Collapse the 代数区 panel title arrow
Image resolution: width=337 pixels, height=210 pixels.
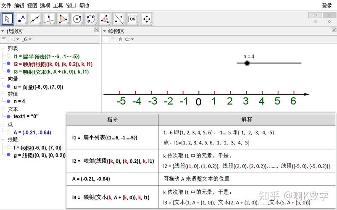3,31
